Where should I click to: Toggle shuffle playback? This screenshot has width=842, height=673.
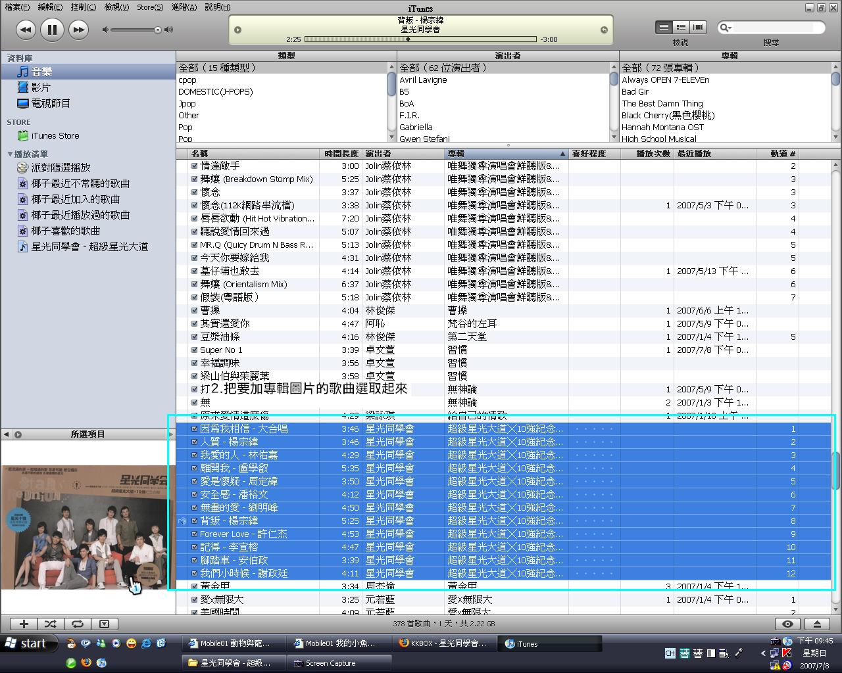click(51, 624)
